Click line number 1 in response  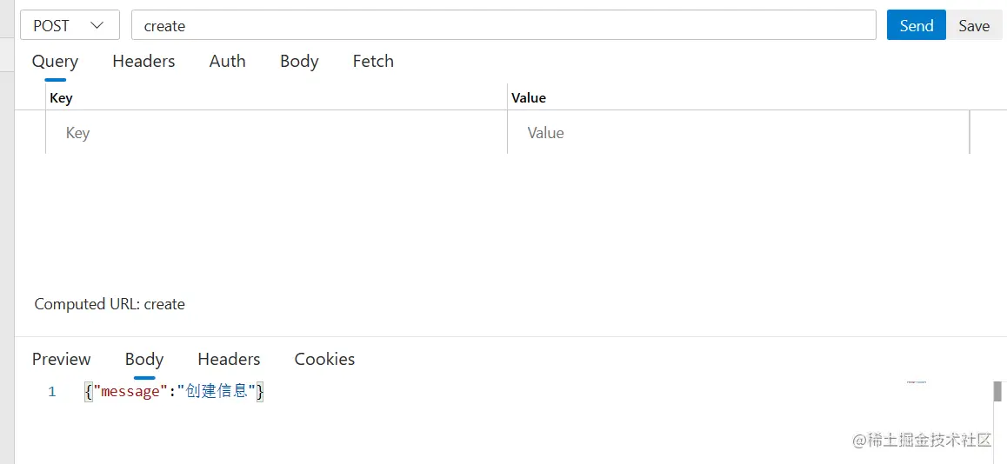click(52, 392)
